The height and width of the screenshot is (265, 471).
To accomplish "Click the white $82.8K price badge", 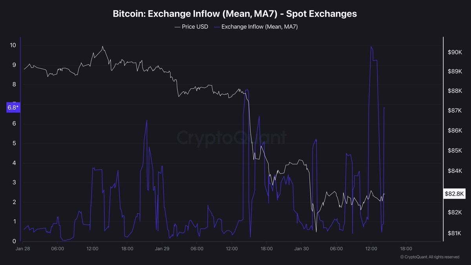I will point(455,194).
